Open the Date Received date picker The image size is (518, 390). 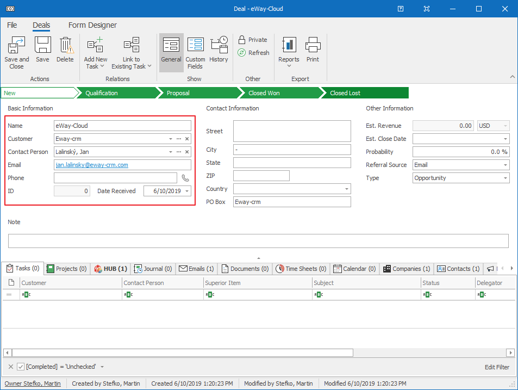(187, 191)
